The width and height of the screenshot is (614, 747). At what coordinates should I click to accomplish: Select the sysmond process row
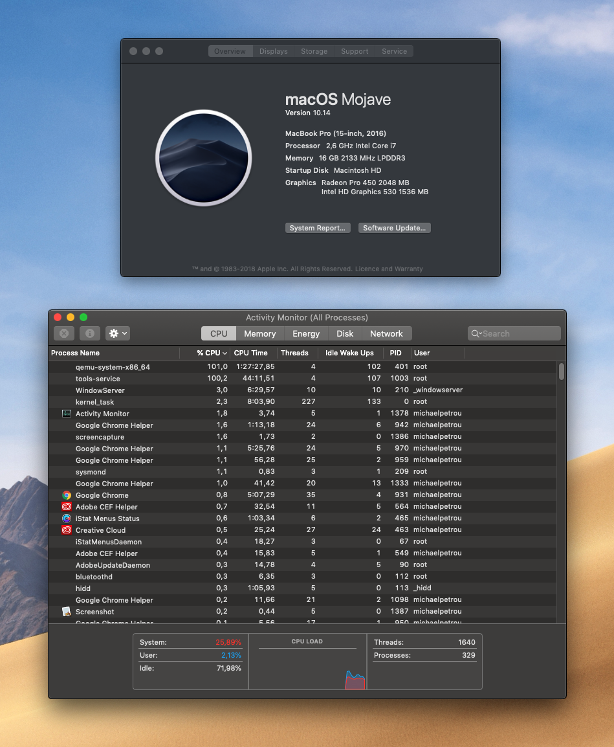tap(303, 472)
